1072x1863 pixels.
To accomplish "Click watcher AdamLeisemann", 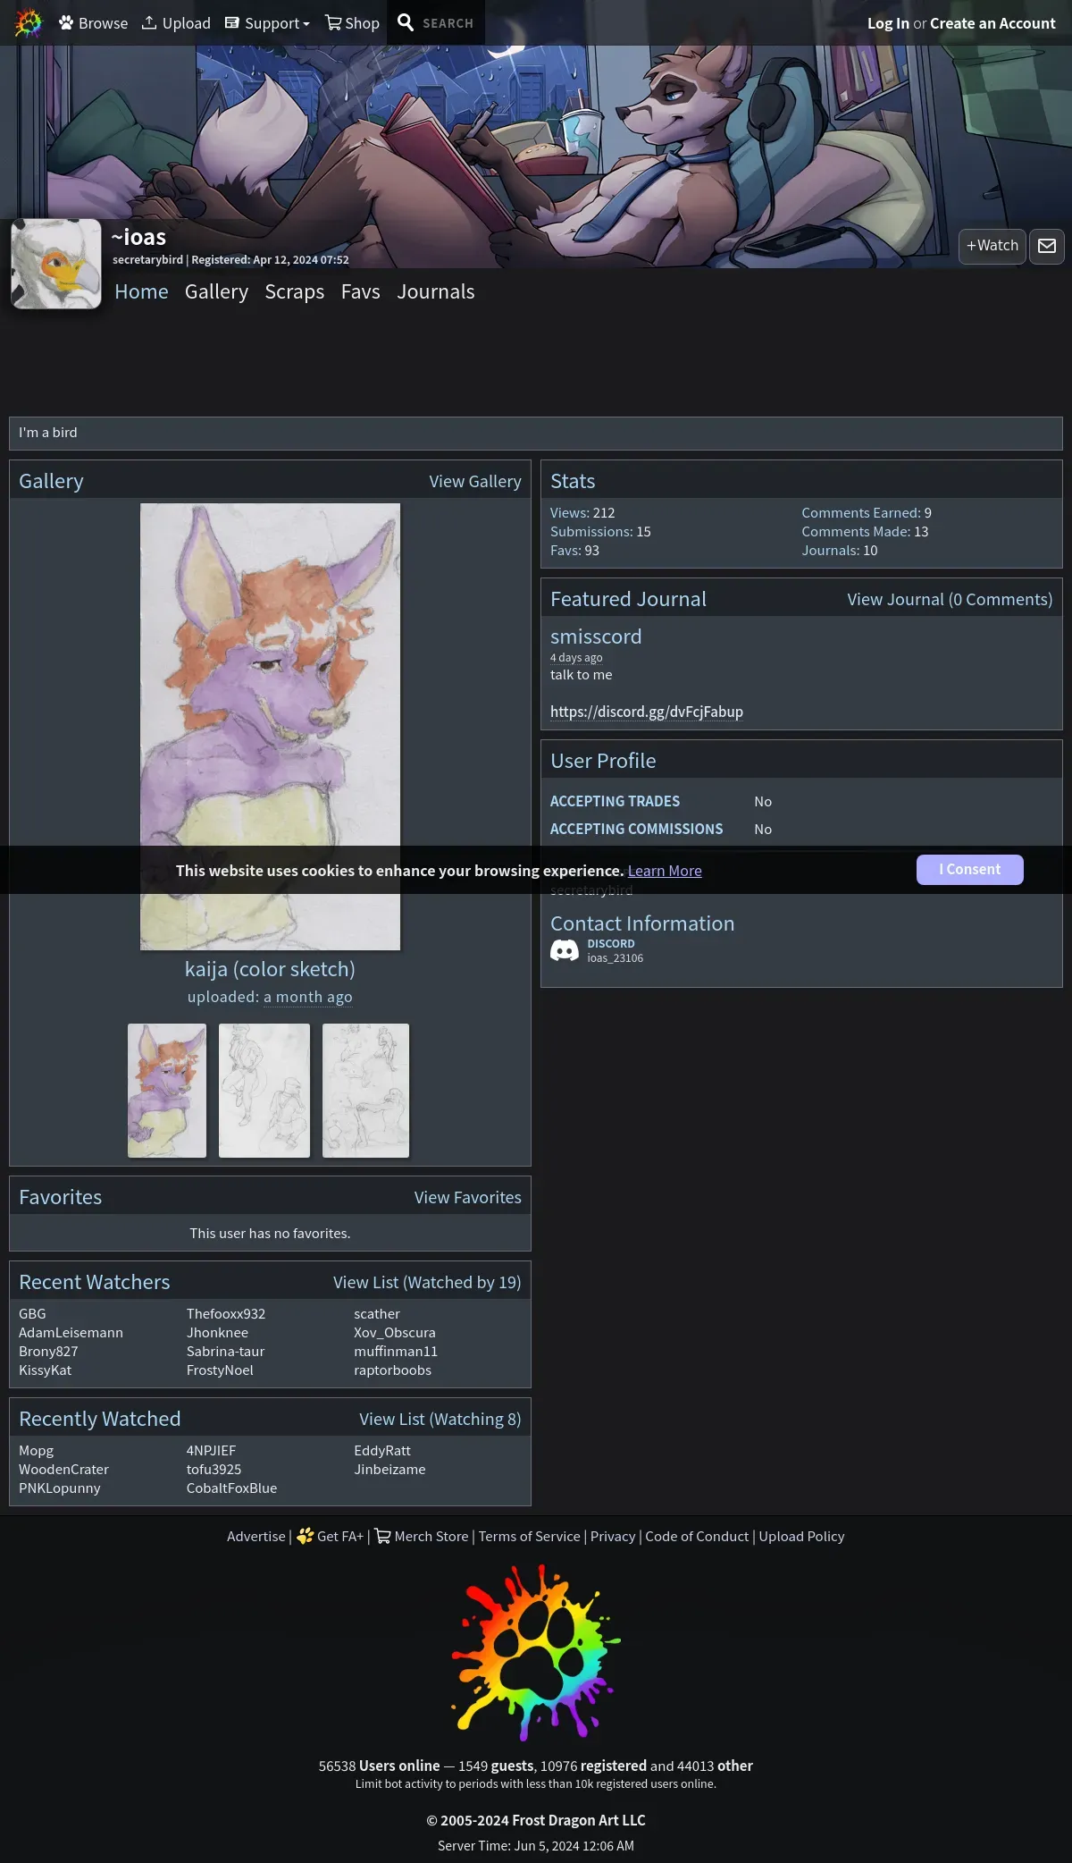I will (x=71, y=1332).
